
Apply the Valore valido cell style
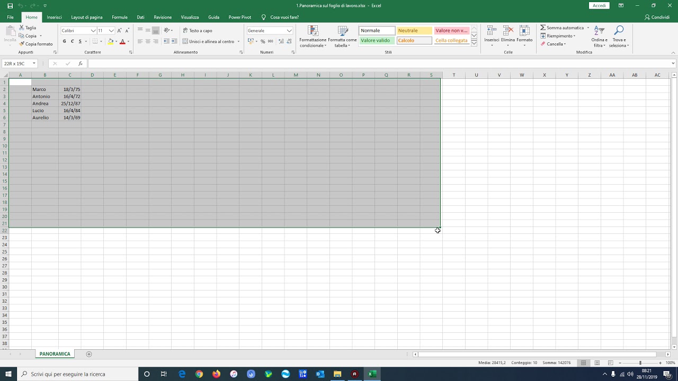tap(377, 41)
